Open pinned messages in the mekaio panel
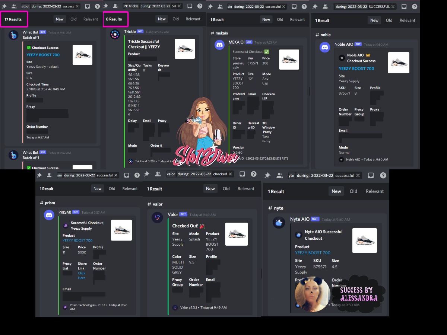This screenshot has width=447, height=335. (210, 7)
